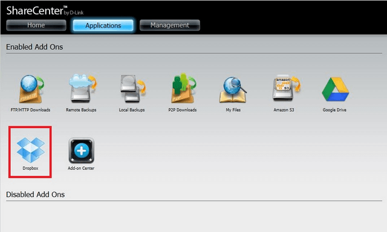Screen dimensions: 387x232
Task: Click the Disabled Add Ons heading
Action: point(35,195)
